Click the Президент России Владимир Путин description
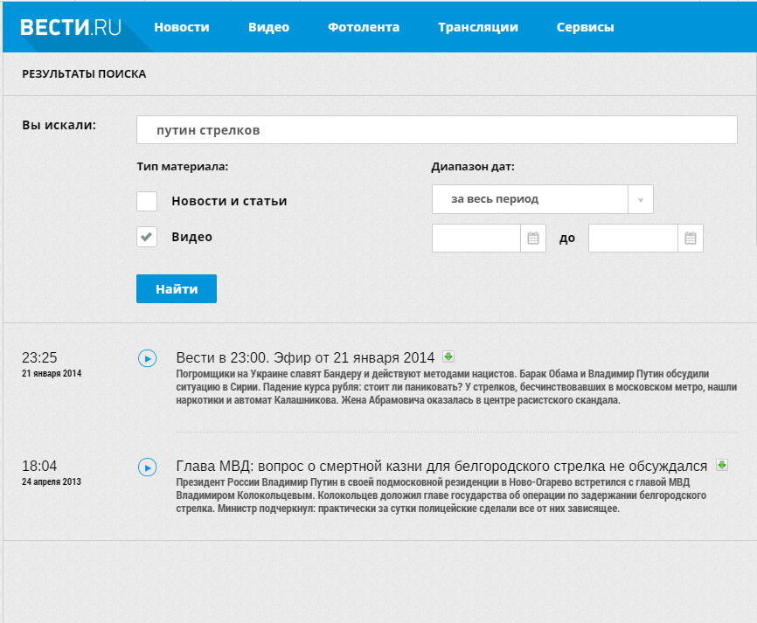Viewport: 757px width, 623px height. pos(441,495)
